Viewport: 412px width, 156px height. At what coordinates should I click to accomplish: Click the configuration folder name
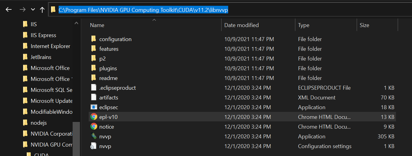[115, 39]
